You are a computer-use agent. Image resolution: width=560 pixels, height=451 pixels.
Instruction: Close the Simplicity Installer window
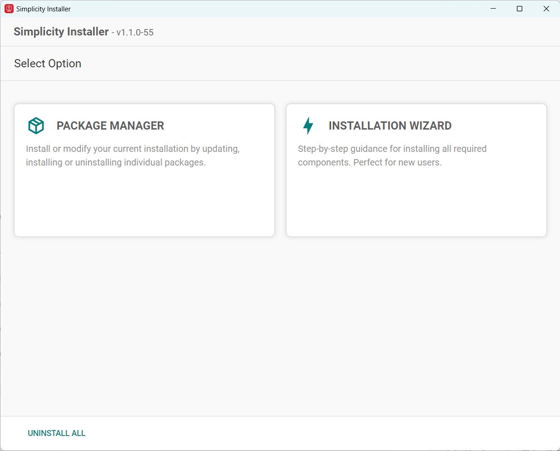click(546, 9)
